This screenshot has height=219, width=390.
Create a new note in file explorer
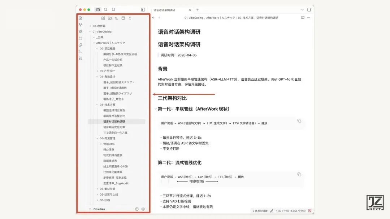click(x=103, y=18)
